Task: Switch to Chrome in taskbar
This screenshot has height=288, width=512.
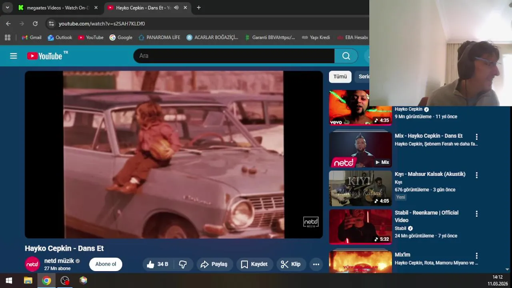Action: (46, 280)
